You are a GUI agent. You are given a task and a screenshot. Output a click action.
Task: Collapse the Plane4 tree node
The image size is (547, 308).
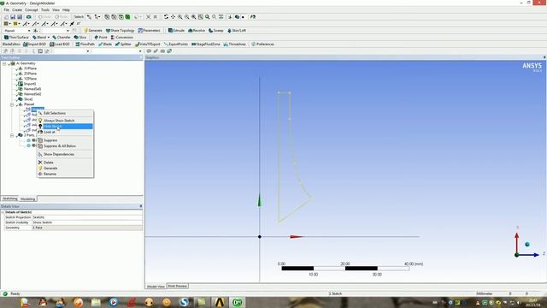click(x=12, y=104)
